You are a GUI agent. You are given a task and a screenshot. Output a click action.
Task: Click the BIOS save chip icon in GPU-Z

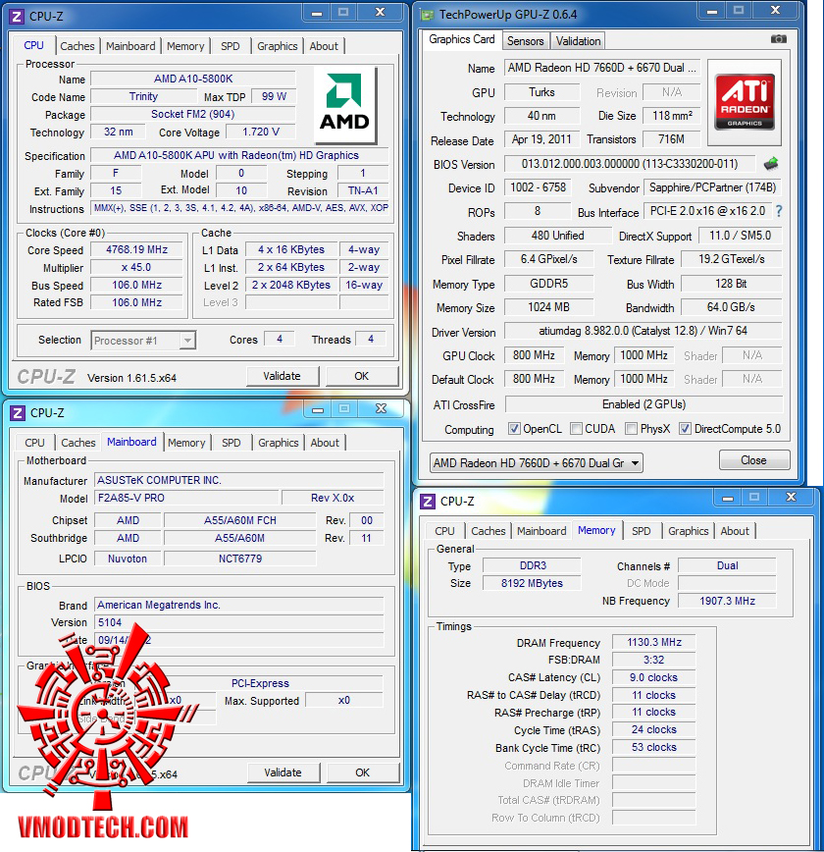point(771,163)
